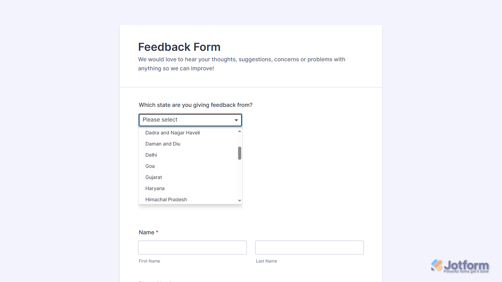Click the 'Last Name' label text
The height and width of the screenshot is (282, 502).
point(266,261)
